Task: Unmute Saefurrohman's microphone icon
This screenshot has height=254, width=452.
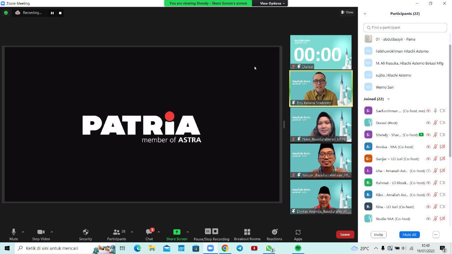Action: pyautogui.click(x=435, y=110)
